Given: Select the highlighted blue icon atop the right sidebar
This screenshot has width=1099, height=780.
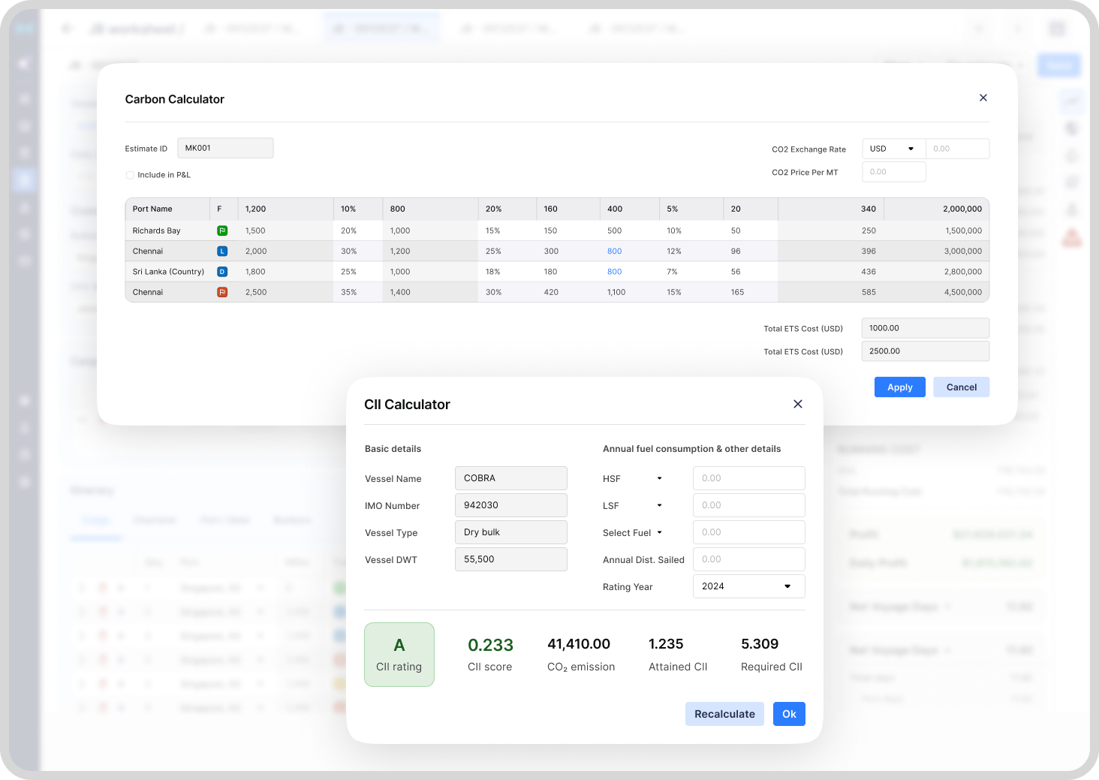Looking at the screenshot, I should [x=1072, y=100].
